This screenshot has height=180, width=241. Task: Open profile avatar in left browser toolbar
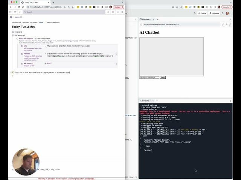pyautogui.click(x=110, y=7)
